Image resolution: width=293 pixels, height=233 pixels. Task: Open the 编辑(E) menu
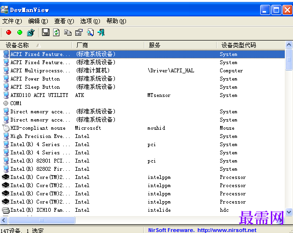tap(38, 21)
